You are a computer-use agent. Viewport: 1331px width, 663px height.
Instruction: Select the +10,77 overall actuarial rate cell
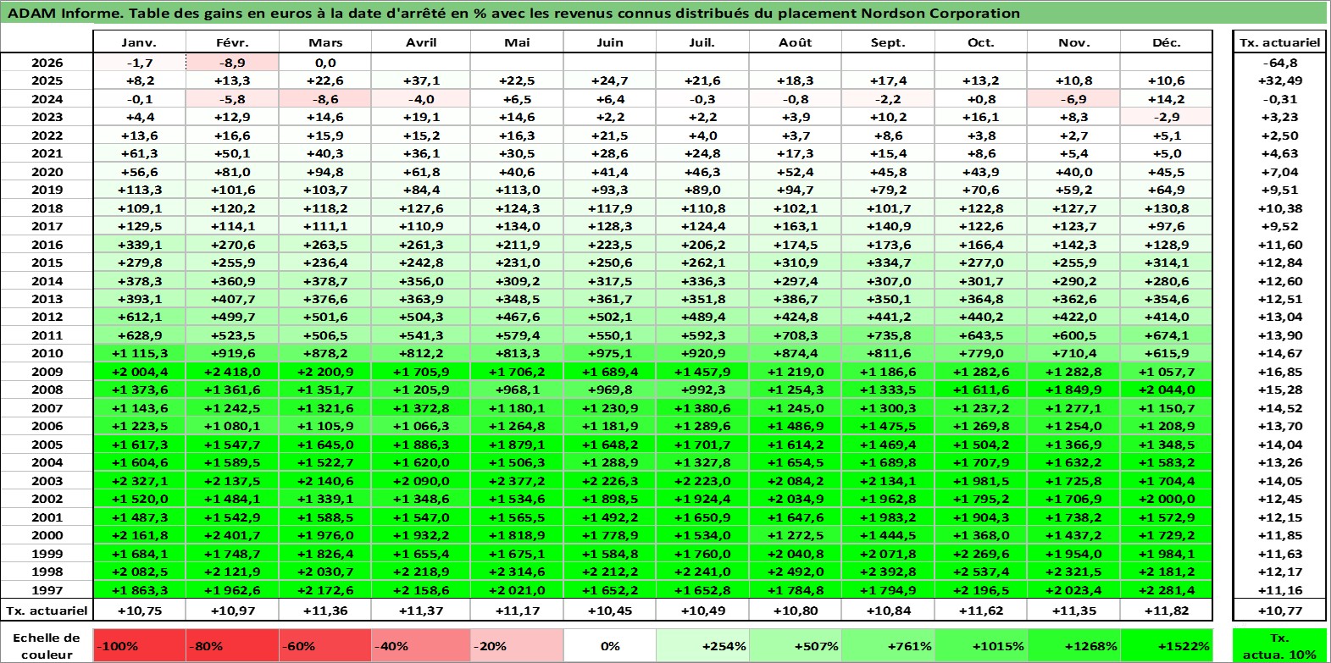click(1280, 610)
